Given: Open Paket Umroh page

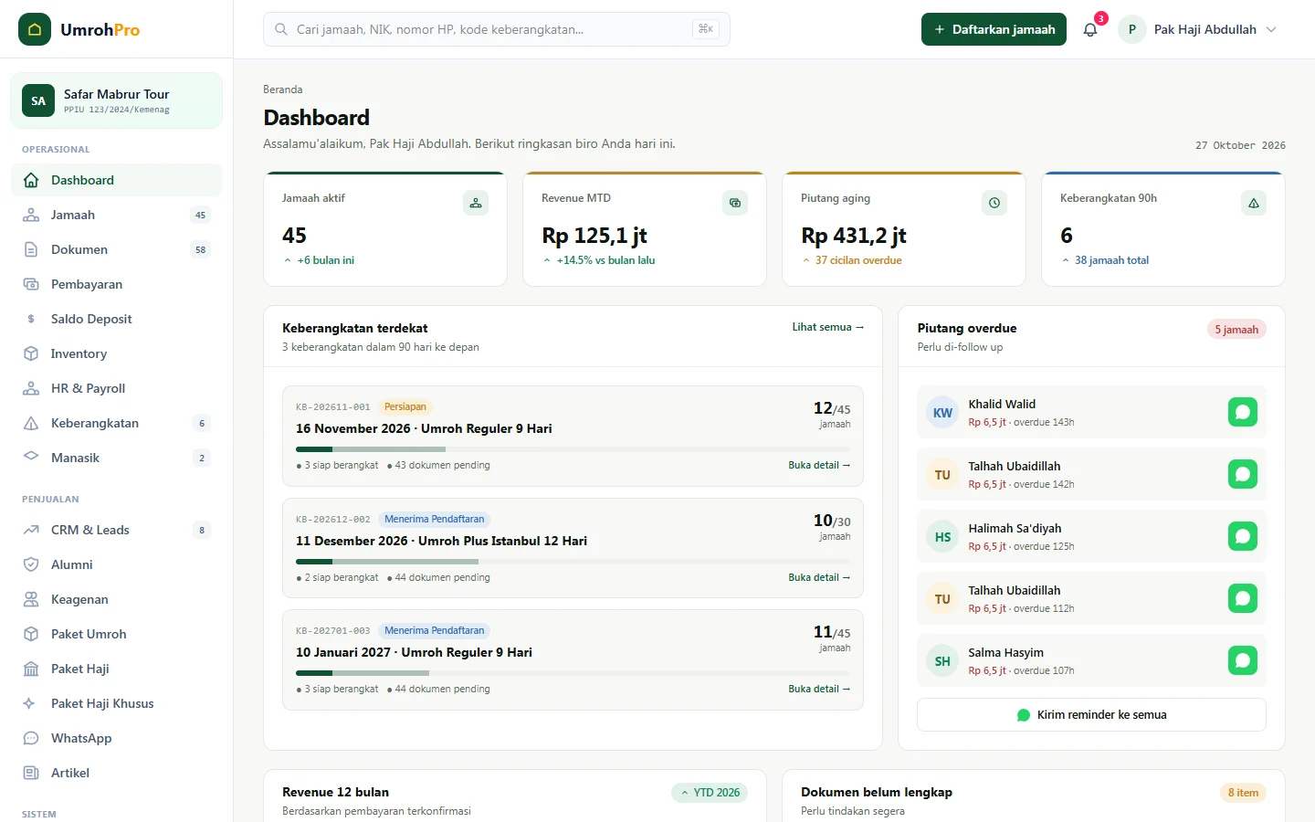Looking at the screenshot, I should click(x=117, y=634).
